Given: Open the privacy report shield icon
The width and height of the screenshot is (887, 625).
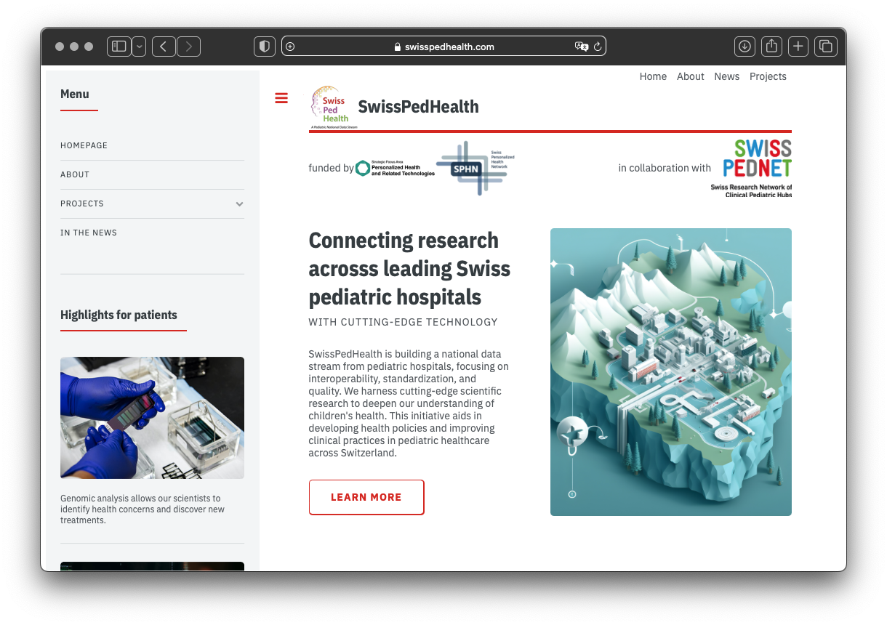Looking at the screenshot, I should tap(265, 47).
